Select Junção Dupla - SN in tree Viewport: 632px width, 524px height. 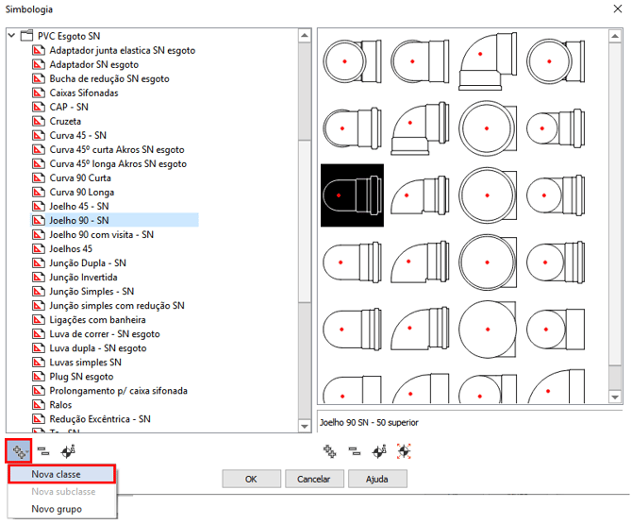coord(88,262)
